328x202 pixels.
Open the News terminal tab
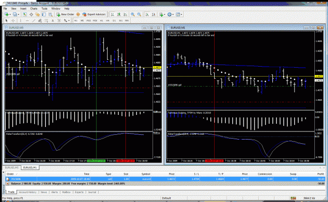(x=44, y=192)
